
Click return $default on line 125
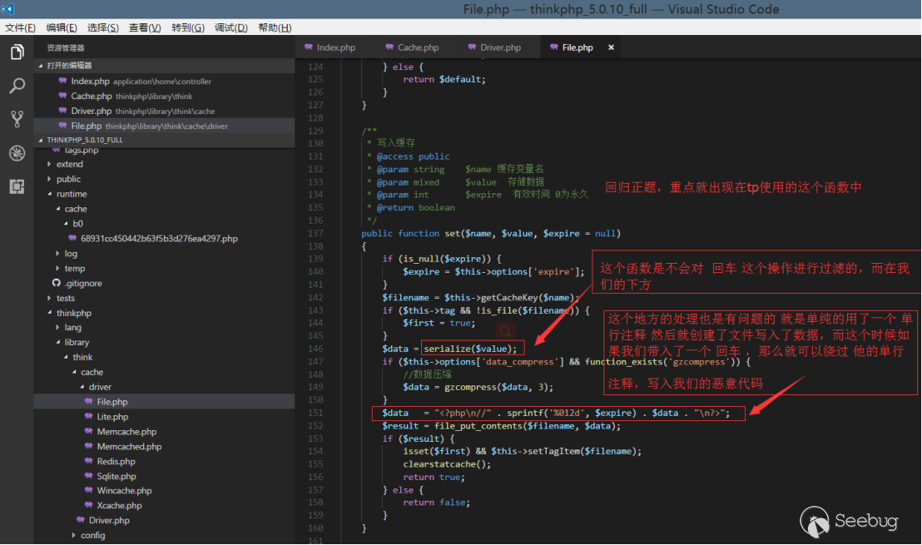click(444, 79)
